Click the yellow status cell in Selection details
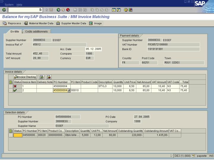This screenshot has width=214, height=160. [18, 135]
